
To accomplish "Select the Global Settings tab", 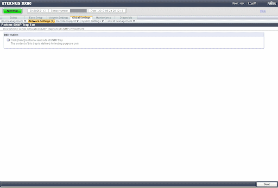I will point(81,18).
